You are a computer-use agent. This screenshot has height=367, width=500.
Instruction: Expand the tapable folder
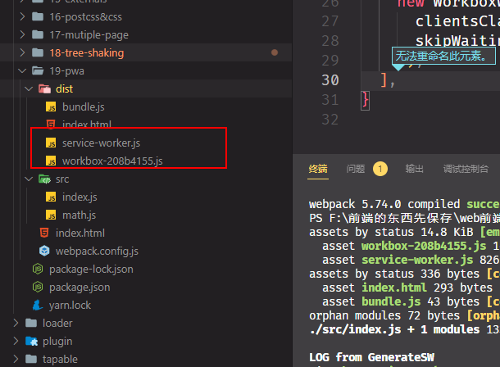pyautogui.click(x=18, y=359)
